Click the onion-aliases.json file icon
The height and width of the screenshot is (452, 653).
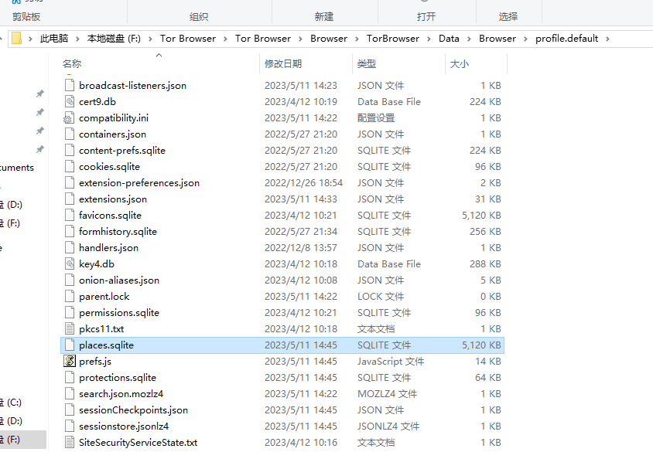coord(70,280)
